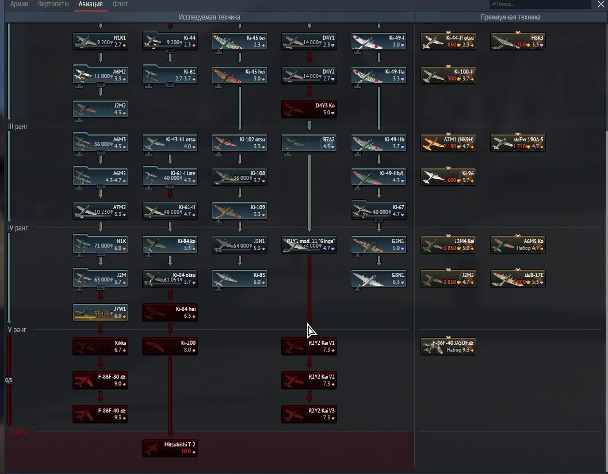Choose the locked Ki-200 card

[x=170, y=346]
